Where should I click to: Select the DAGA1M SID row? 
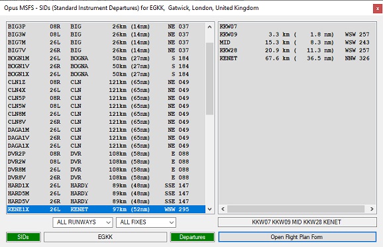pos(106,130)
